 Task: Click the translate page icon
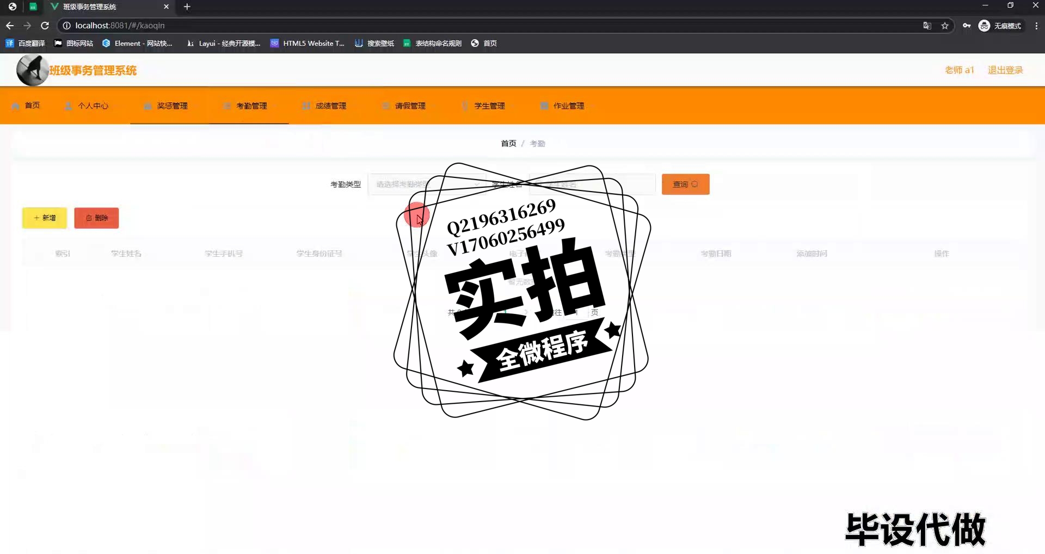[927, 26]
